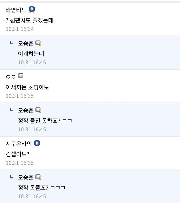The image size is (180, 203).
Task: Select the comment "이새끼는 초딩이노"
Action: (27, 87)
